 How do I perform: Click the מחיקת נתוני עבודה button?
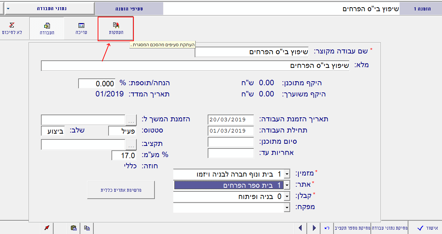click(x=390, y=227)
